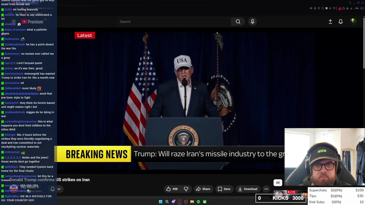Click username OldMateMatt in chat
Viewport: 365px width, 205px height.
coord(13,88)
